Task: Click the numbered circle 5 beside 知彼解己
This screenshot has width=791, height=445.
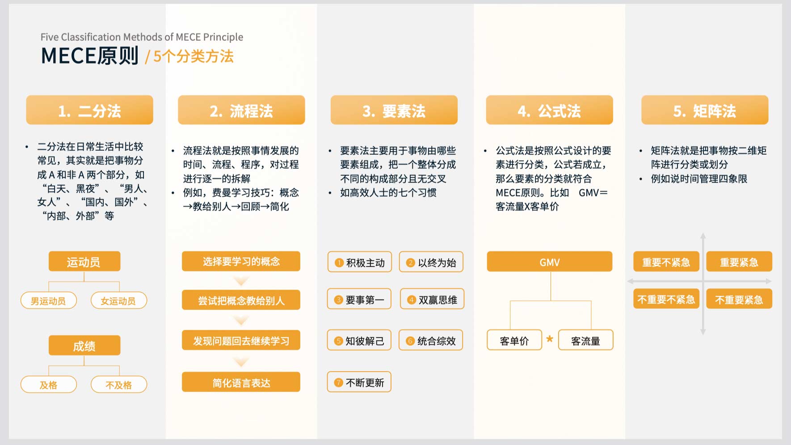Action: point(338,341)
